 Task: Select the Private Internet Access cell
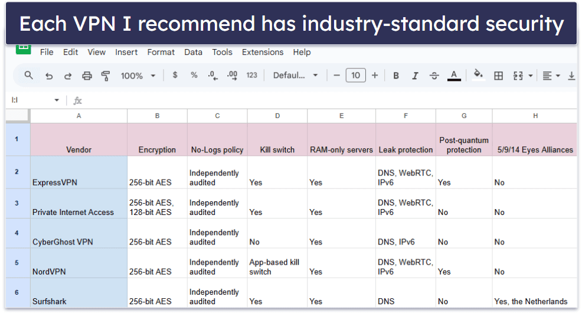(x=79, y=204)
